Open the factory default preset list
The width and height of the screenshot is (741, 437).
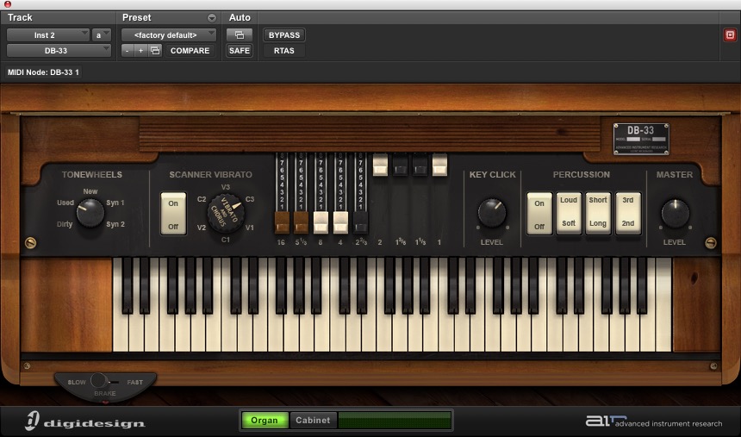(x=169, y=35)
